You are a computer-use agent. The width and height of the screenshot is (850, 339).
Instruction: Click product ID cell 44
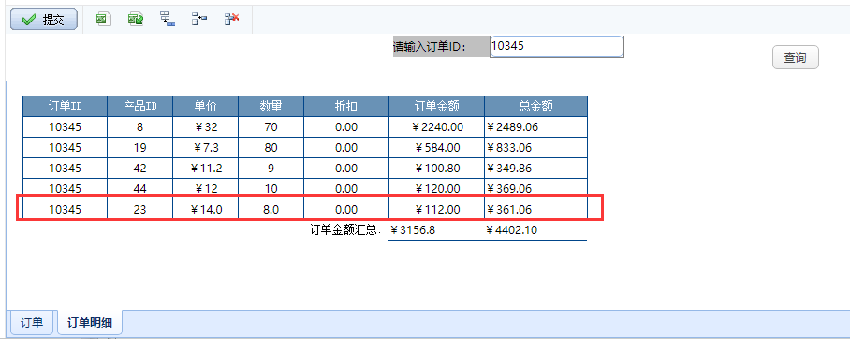click(139, 189)
